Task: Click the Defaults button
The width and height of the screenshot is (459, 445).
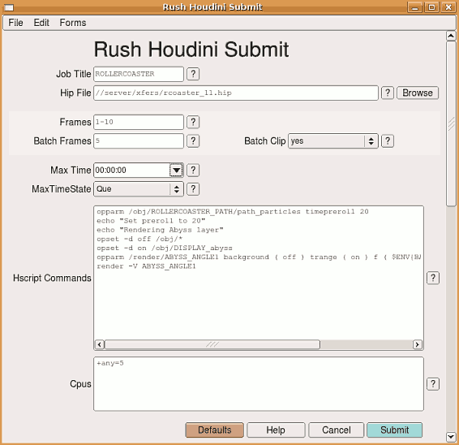Action: point(215,430)
